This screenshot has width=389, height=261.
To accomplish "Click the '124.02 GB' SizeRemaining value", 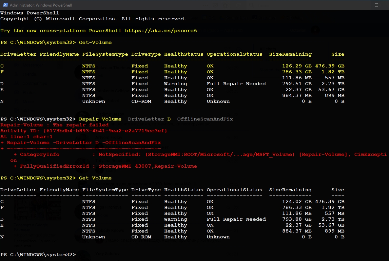I will tap(297, 201).
